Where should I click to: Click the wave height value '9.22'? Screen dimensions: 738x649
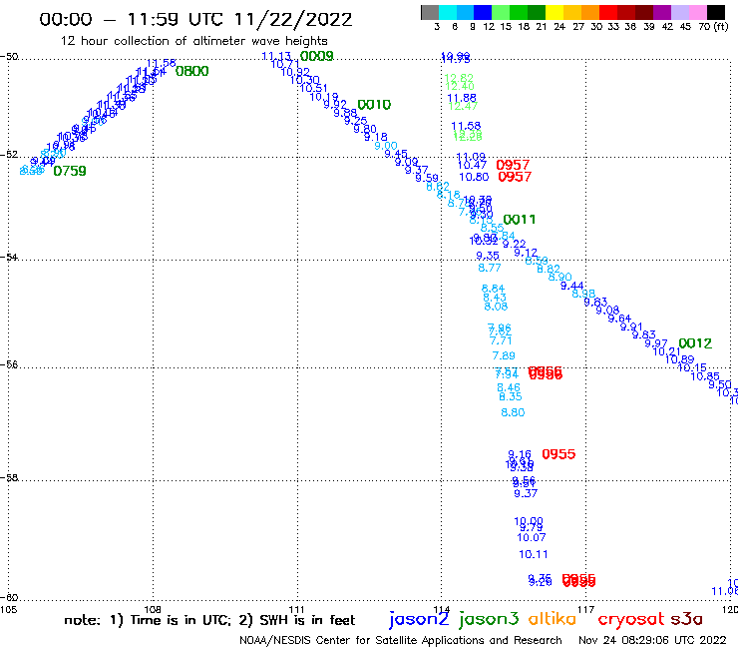tap(514, 244)
